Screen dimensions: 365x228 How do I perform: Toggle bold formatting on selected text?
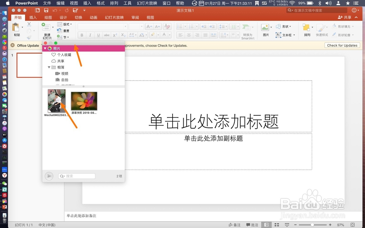click(x=82, y=35)
